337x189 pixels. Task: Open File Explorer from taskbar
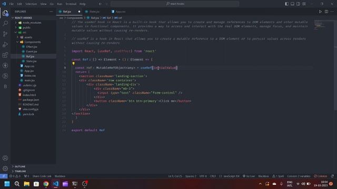[x=27, y=184]
